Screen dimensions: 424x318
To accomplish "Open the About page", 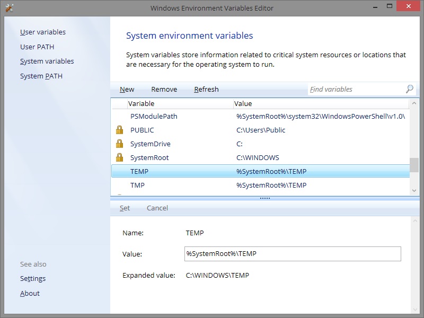I will click(30, 293).
